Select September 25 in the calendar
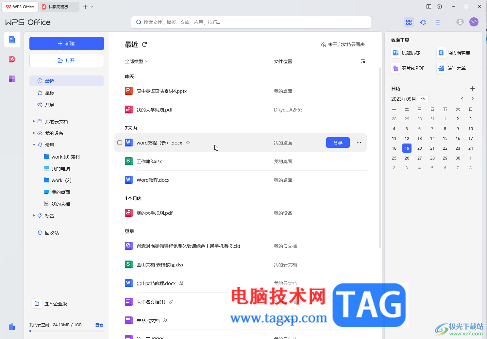The width and height of the screenshot is (487, 339). coord(394,158)
